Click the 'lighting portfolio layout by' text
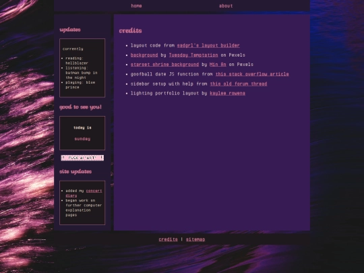The width and height of the screenshot is (364, 273). pos(169,93)
